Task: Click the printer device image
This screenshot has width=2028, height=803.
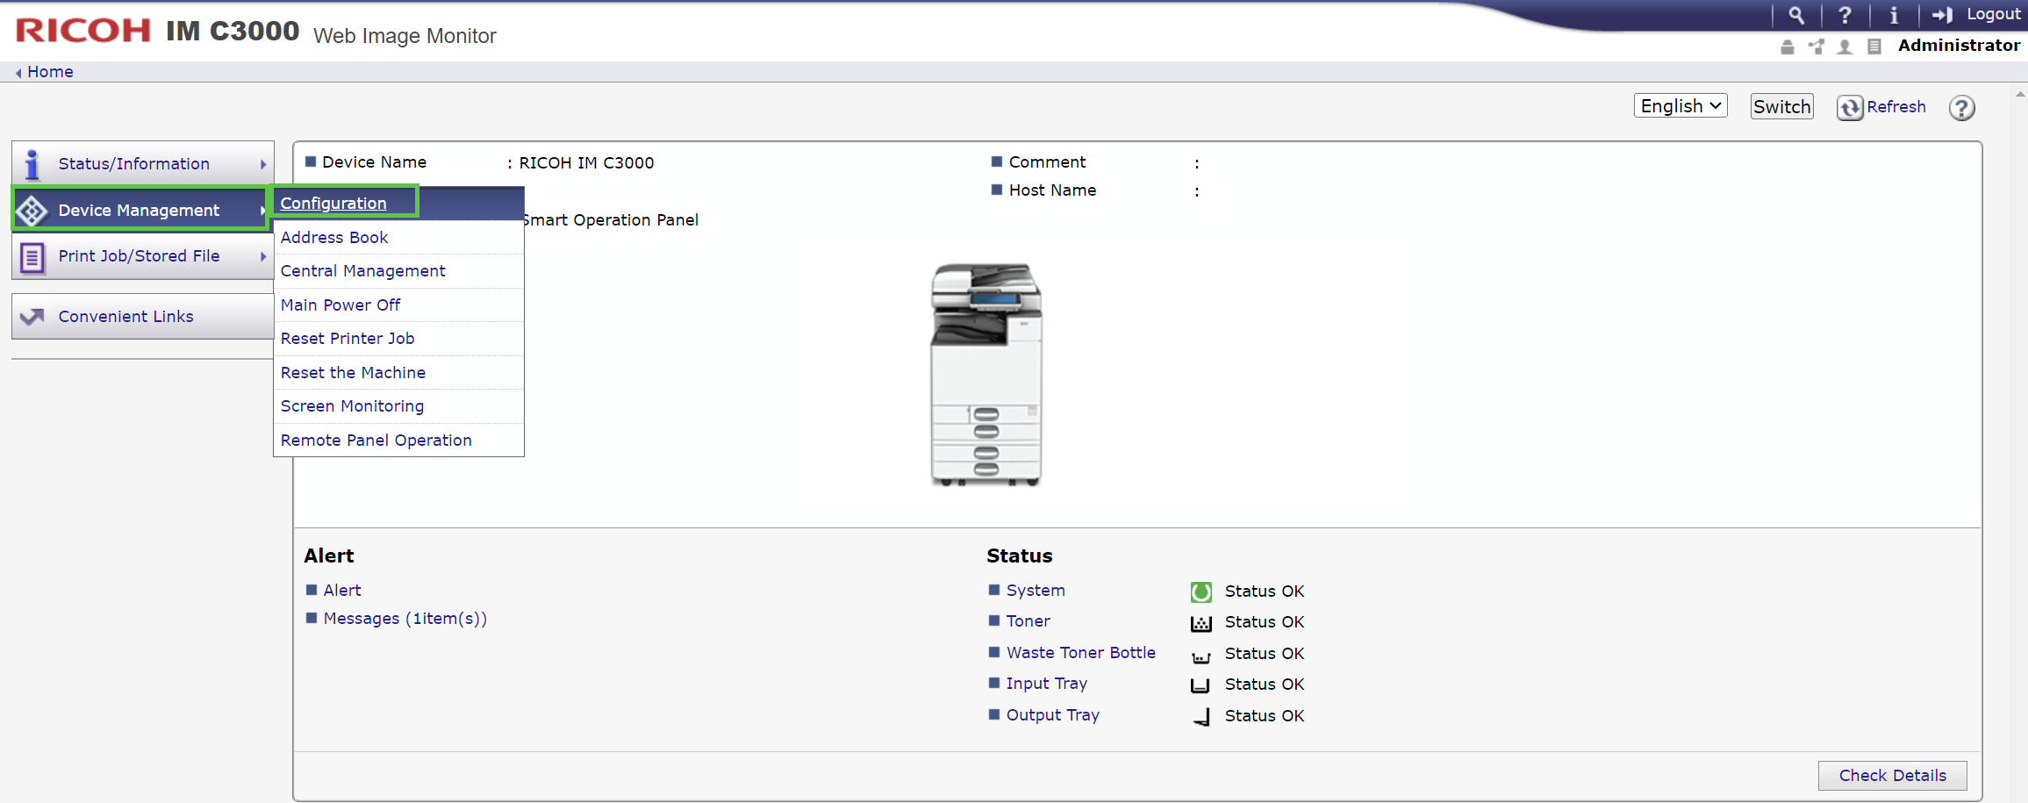Action: pos(985,375)
